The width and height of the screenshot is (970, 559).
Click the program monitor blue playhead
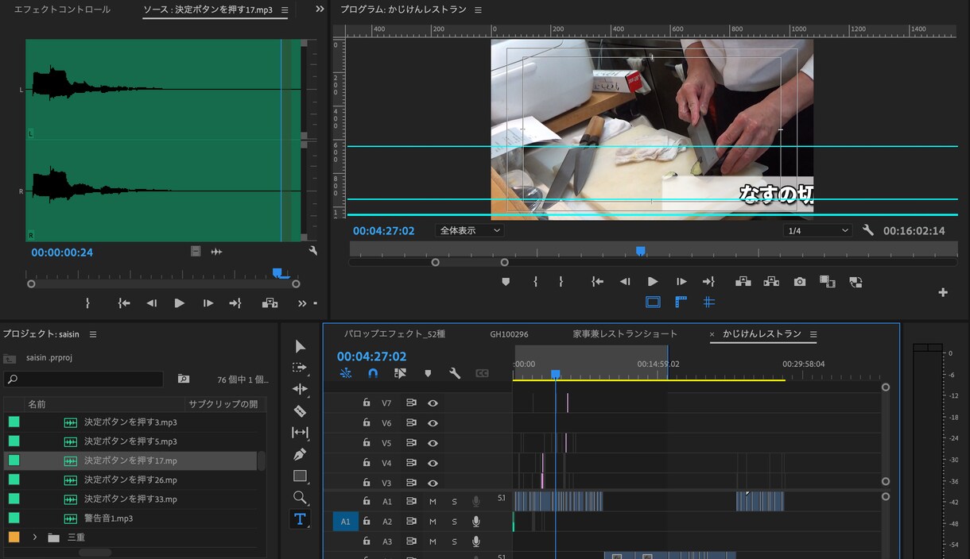pos(640,251)
